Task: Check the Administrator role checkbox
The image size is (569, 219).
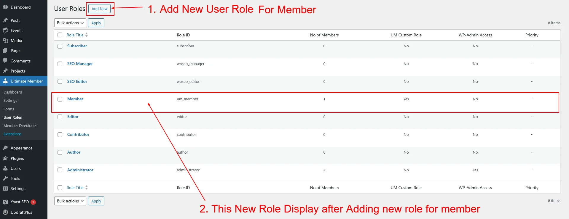Action: 60,170
